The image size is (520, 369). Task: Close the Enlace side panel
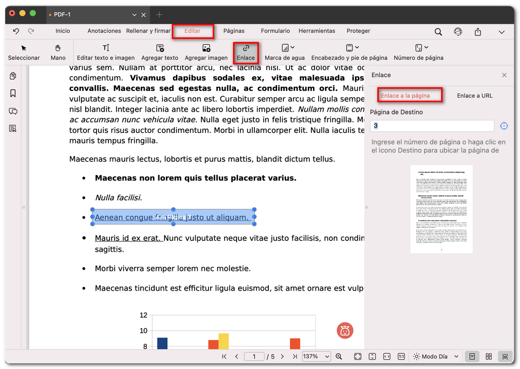click(x=504, y=75)
